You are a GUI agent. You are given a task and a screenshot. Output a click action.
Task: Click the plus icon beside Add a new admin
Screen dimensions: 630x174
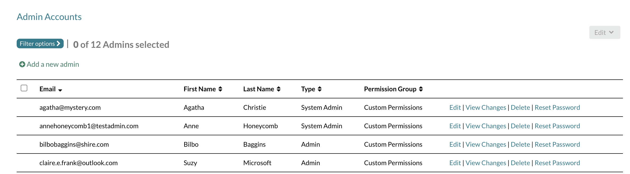click(x=22, y=64)
